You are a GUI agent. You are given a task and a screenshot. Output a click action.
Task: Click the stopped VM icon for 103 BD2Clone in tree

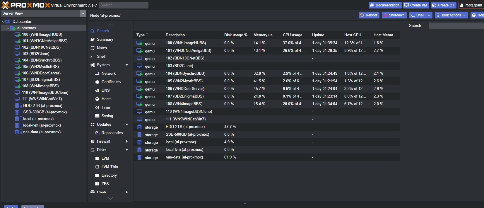[17, 54]
